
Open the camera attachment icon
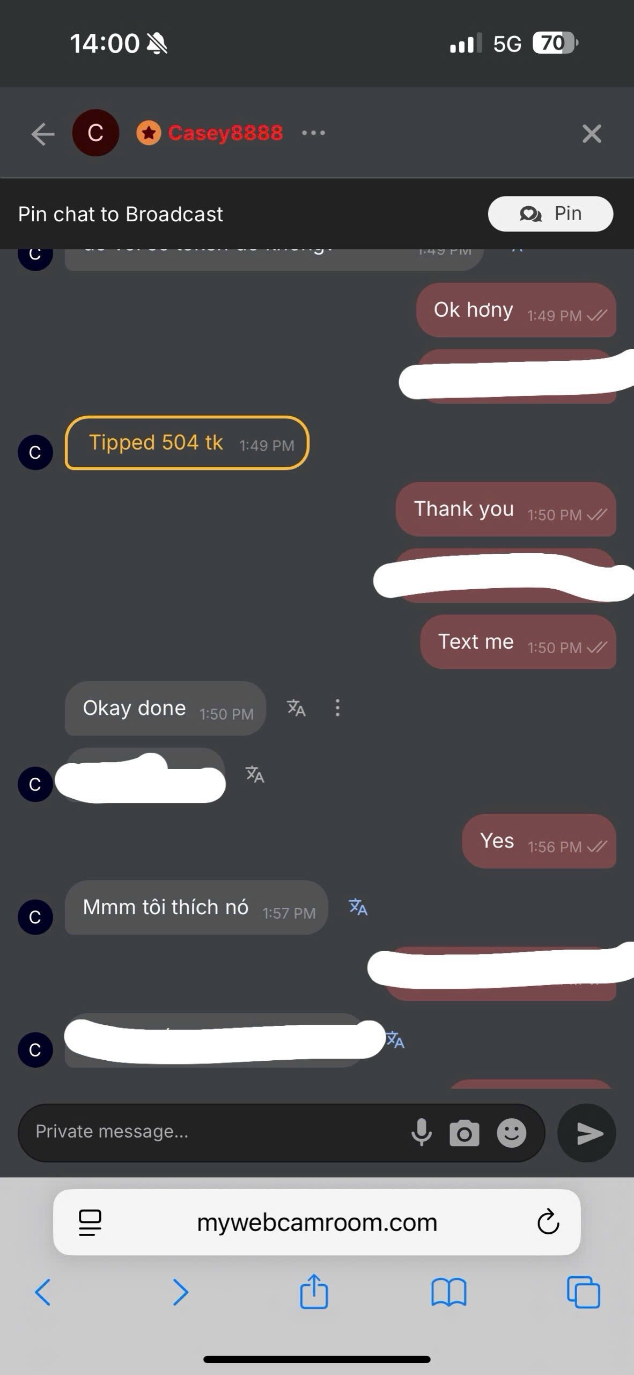click(x=464, y=1133)
